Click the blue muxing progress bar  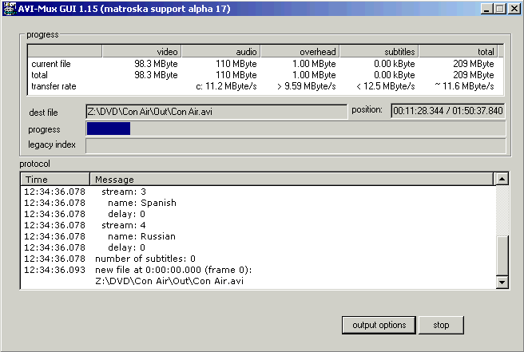click(109, 129)
